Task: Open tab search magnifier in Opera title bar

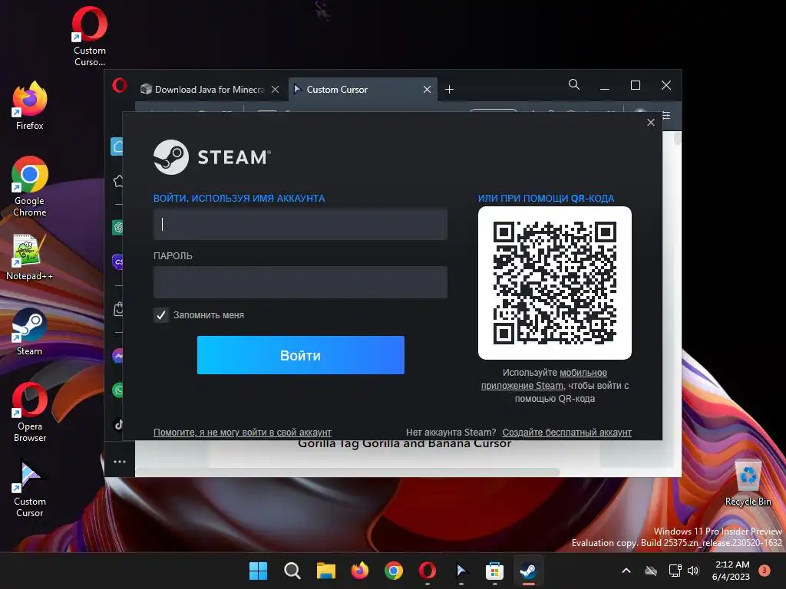Action: point(574,84)
